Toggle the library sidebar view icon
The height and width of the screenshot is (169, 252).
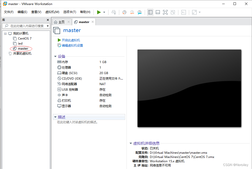point(150,12)
